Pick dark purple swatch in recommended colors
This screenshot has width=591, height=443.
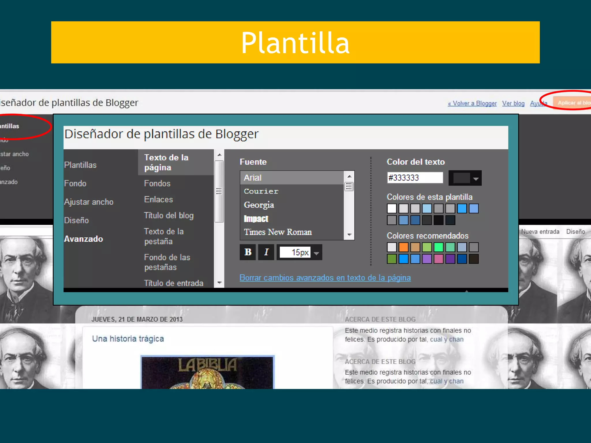coord(450,259)
